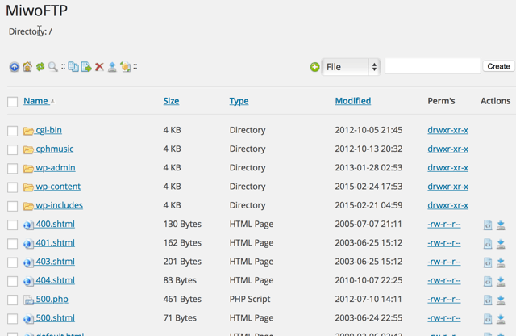Viewport: 516px width, 336px height.
Task: Open the cgi-bin directory
Action: pos(48,130)
